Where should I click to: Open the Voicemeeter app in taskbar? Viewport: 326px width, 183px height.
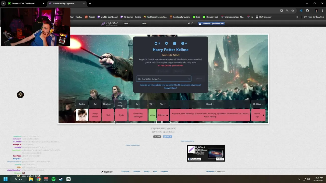(x=46, y=179)
